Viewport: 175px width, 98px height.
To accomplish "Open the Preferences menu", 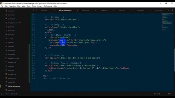I will coord(48,6).
